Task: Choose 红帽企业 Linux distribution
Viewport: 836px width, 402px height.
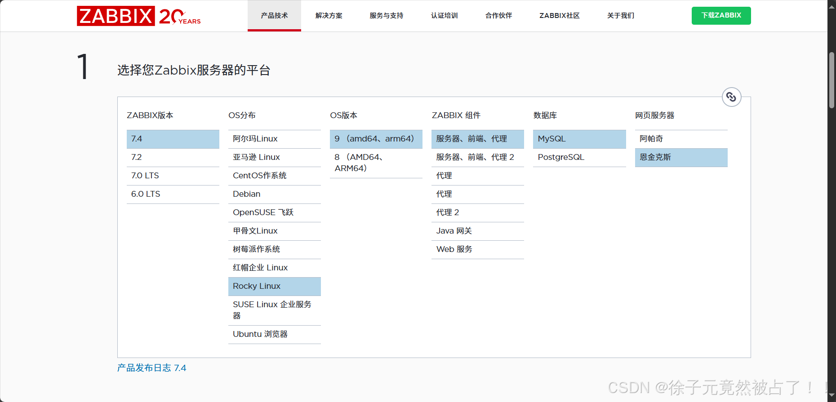Action: click(x=275, y=268)
